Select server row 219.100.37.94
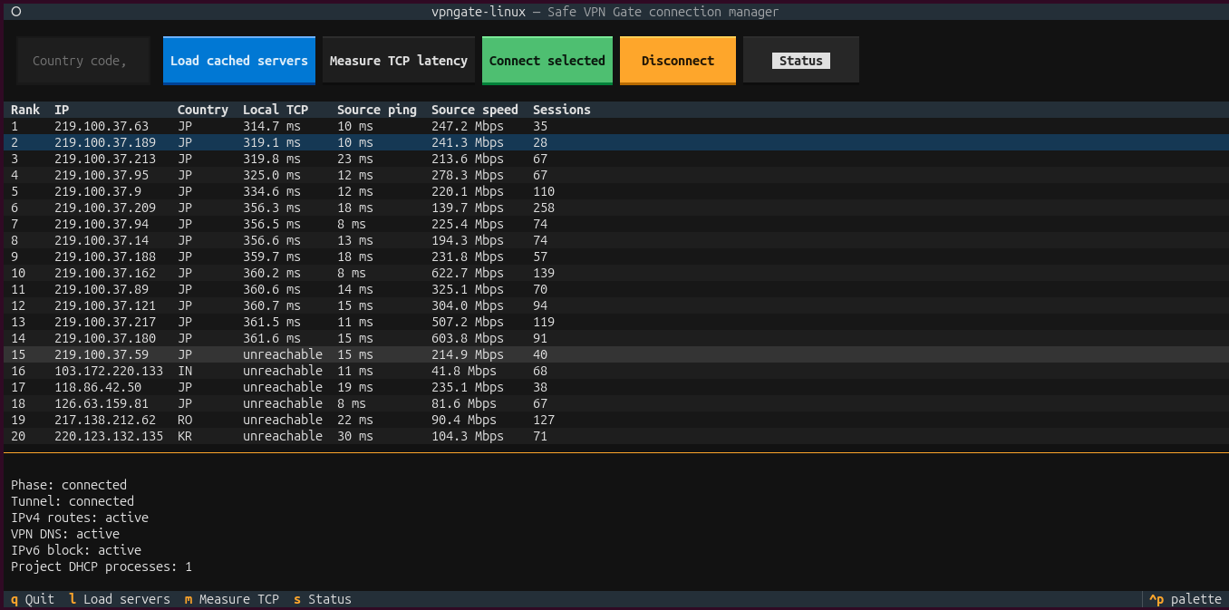Image resolution: width=1229 pixels, height=610 pixels. 614,224
